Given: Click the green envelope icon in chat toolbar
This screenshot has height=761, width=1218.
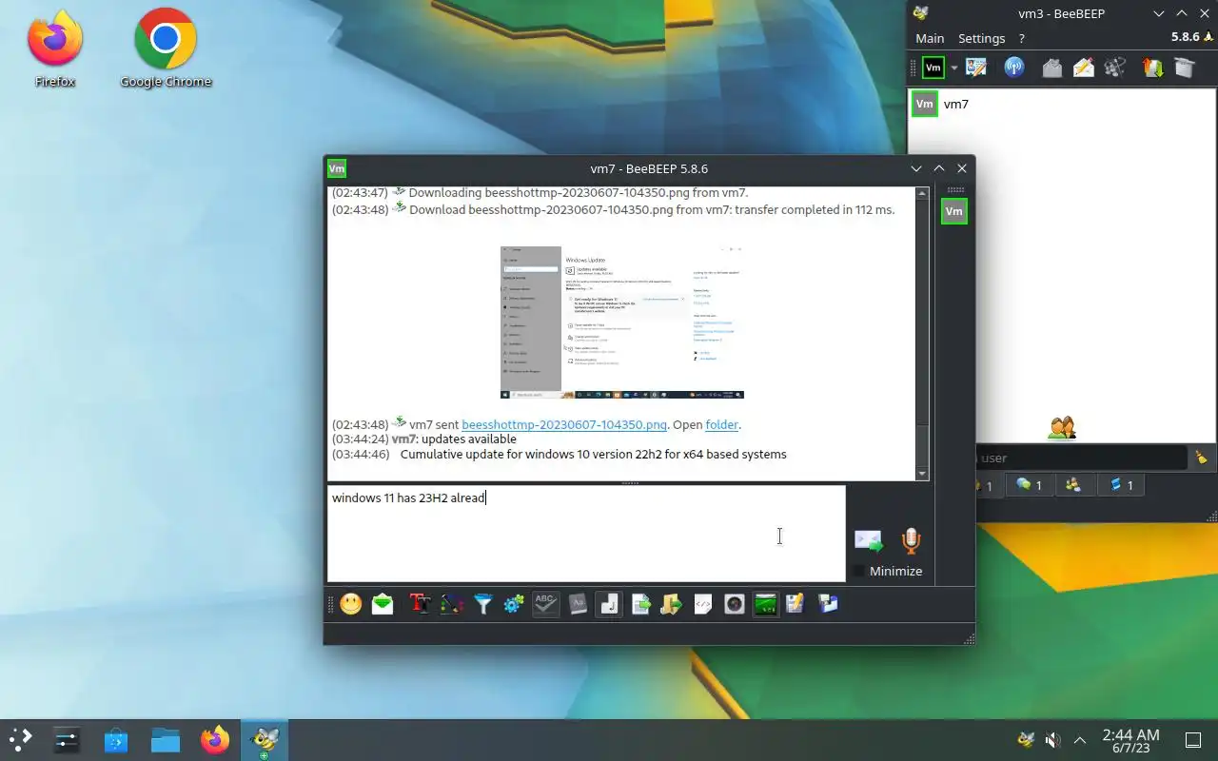Looking at the screenshot, I should 383,604.
